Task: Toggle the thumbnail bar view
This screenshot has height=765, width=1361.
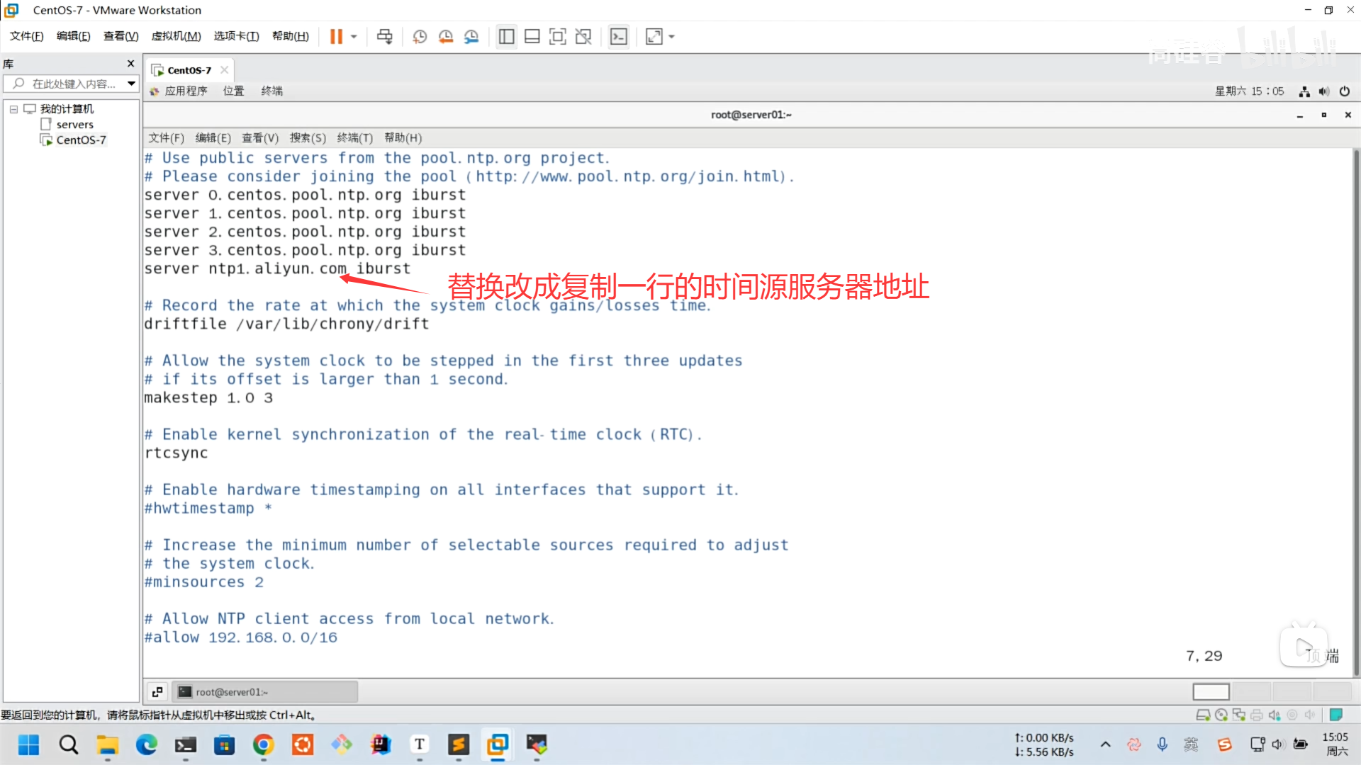Action: (x=532, y=36)
